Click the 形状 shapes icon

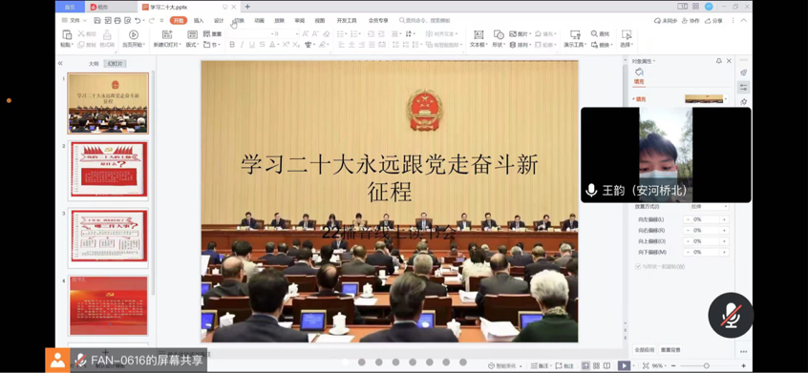pyautogui.click(x=499, y=34)
